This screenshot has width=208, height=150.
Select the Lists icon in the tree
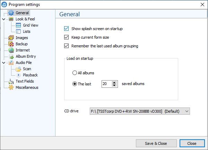tap(18, 31)
